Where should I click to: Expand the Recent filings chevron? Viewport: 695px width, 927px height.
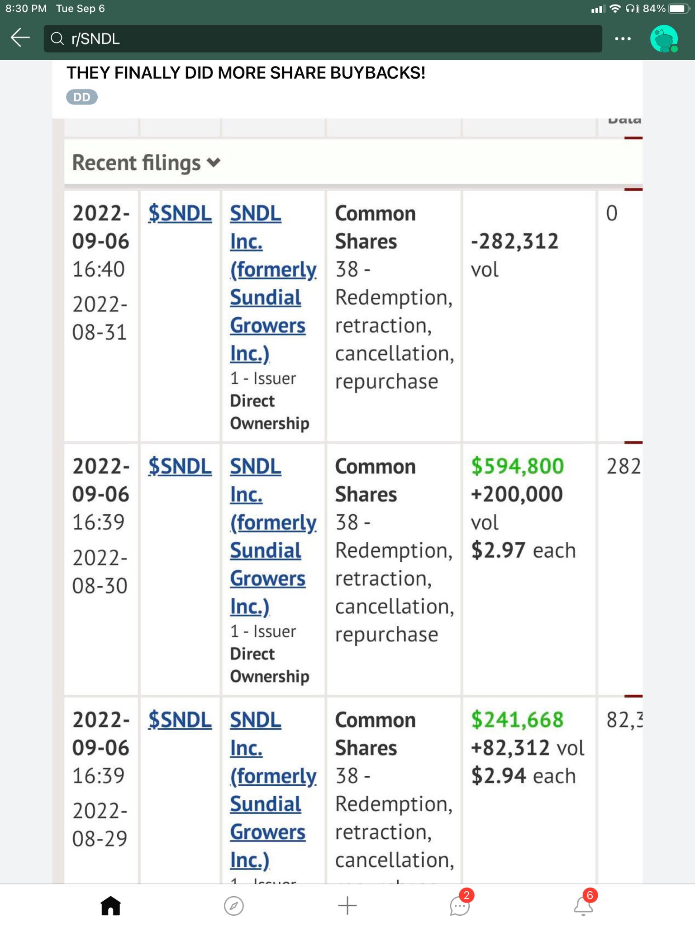(214, 162)
